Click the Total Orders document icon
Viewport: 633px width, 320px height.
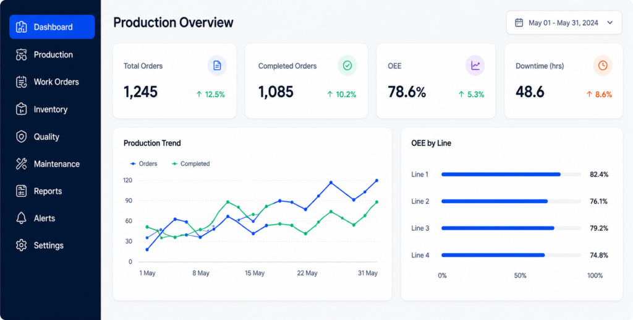217,66
